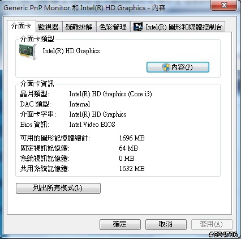Viewport: 241px width, 239px height.
Task: Click the Intel Video BIOS info text
Action: (92, 125)
